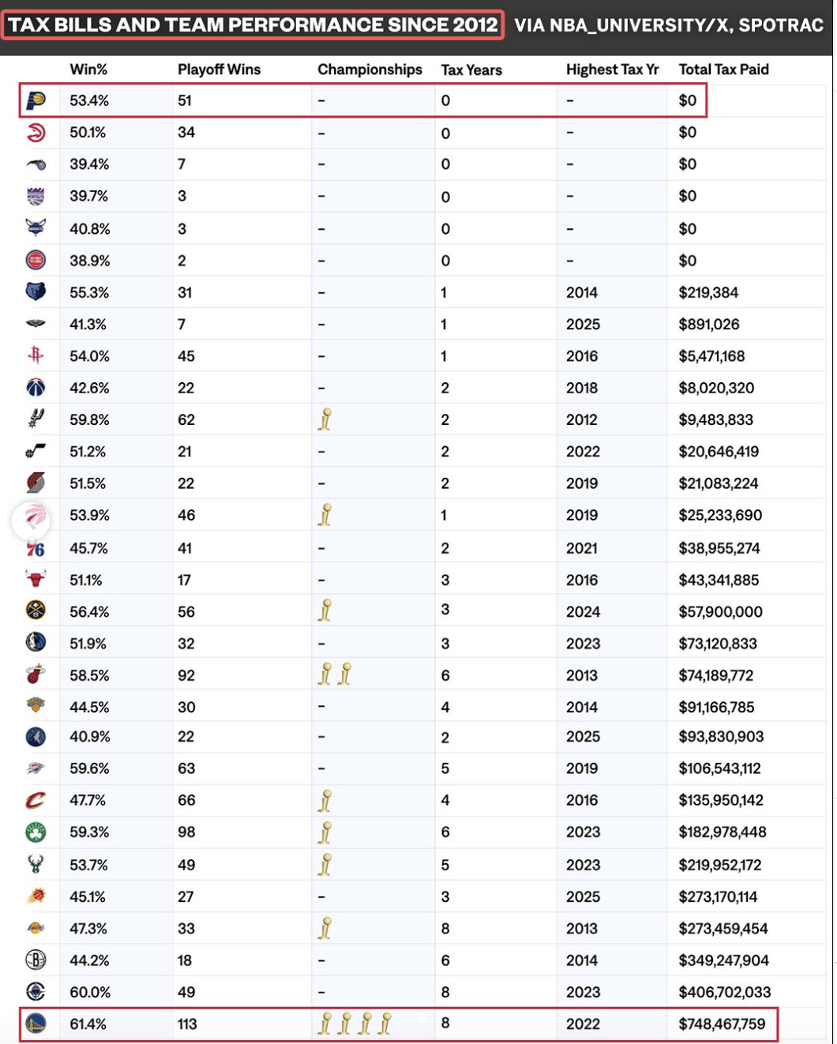
Task: Click the Tax Bills title banner
Action: coord(253,24)
